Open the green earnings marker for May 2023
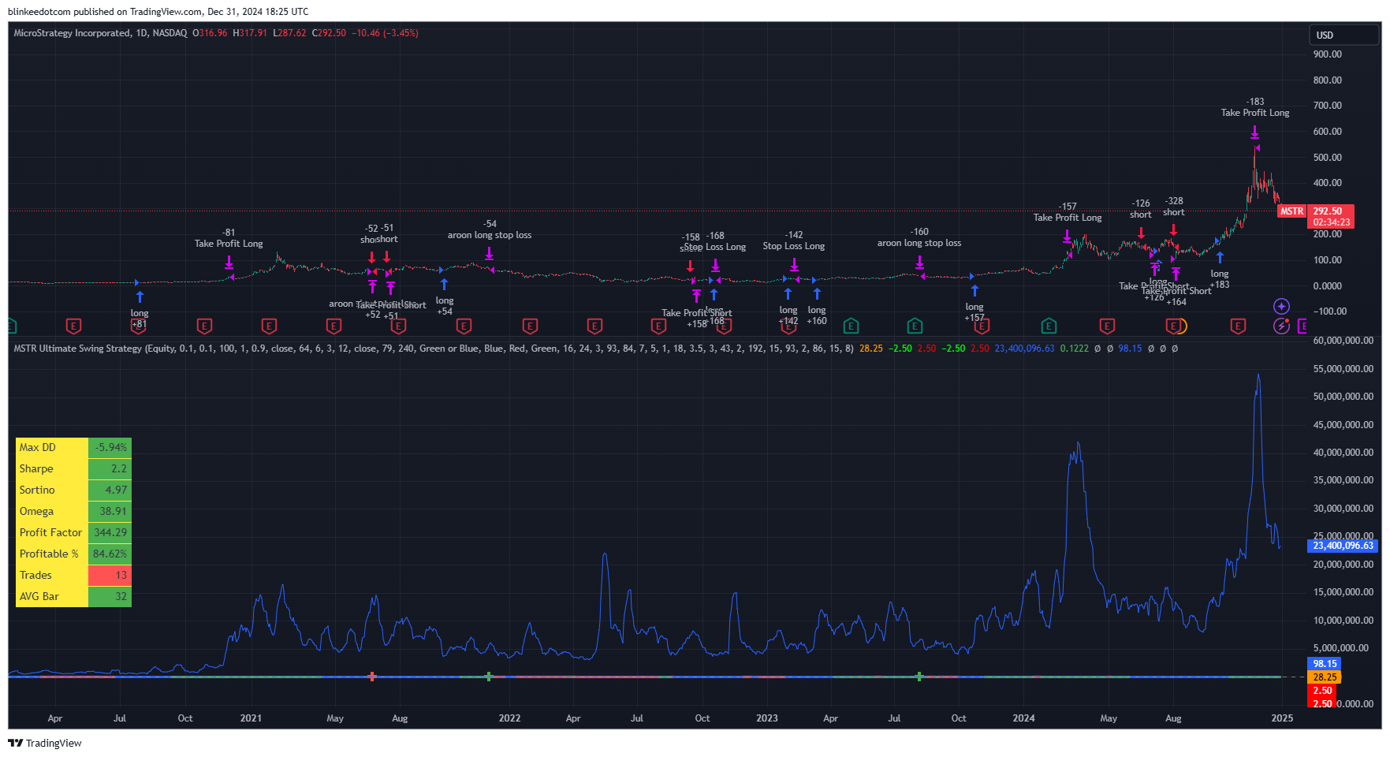1390x757 pixels. coord(851,326)
